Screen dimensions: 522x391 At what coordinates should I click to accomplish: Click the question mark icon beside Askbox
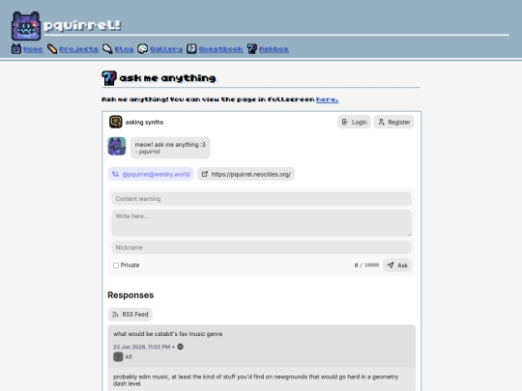[251, 49]
